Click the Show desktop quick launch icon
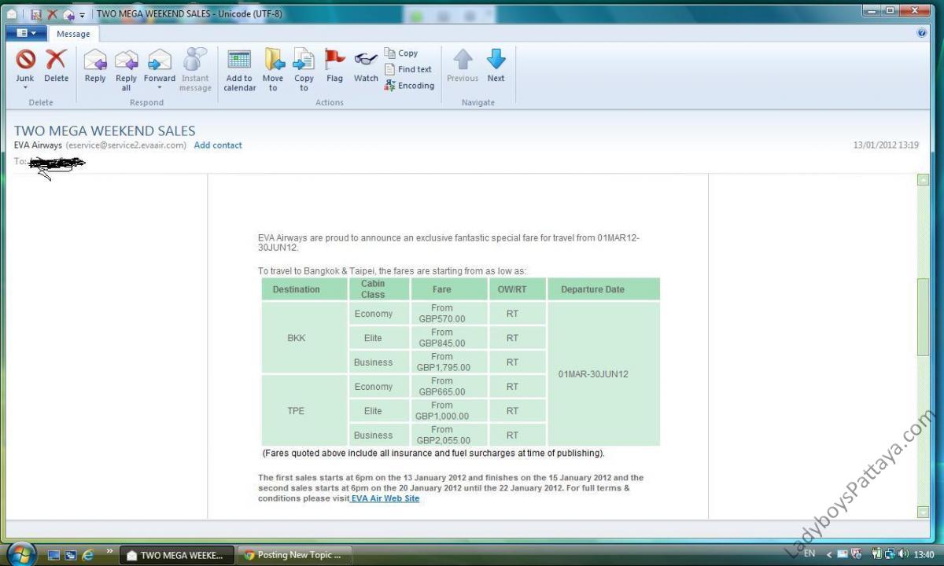This screenshot has height=566, width=944. (x=53, y=555)
